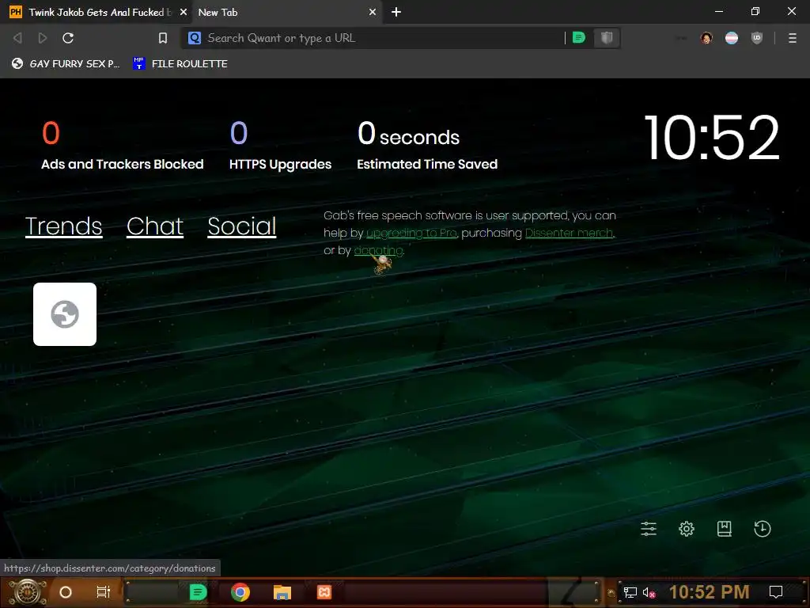Screen dimensions: 810x608
Task: Open the browser hamburger menu
Action: [793, 38]
